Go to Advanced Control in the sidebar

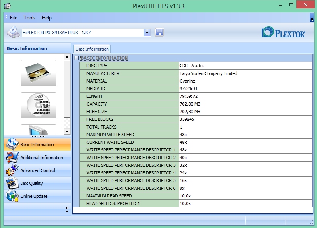37,170
